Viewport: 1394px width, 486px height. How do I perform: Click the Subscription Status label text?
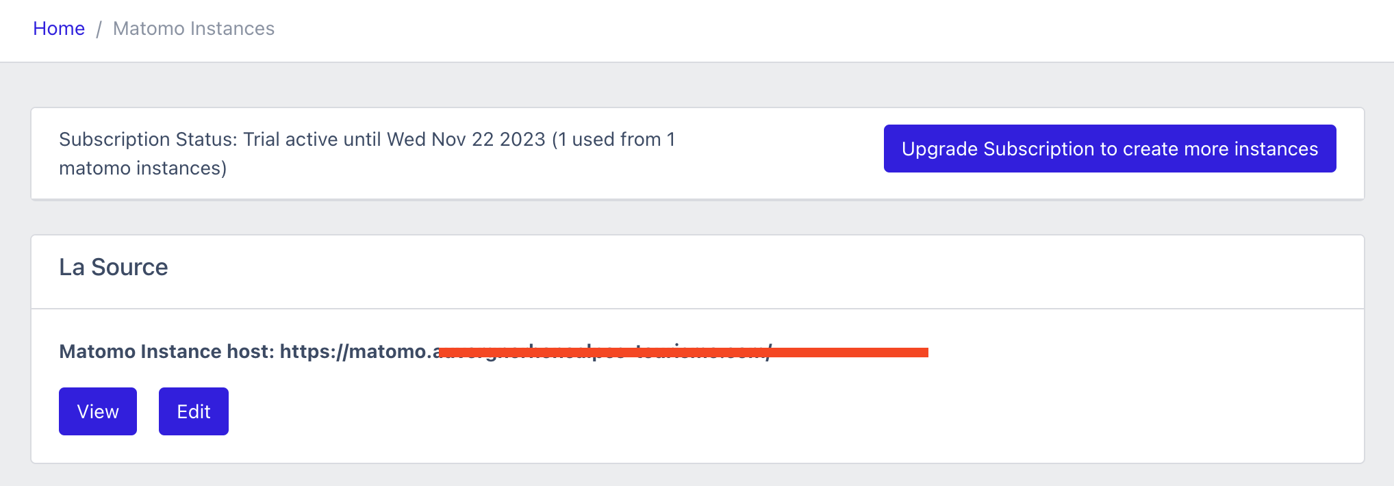[148, 140]
